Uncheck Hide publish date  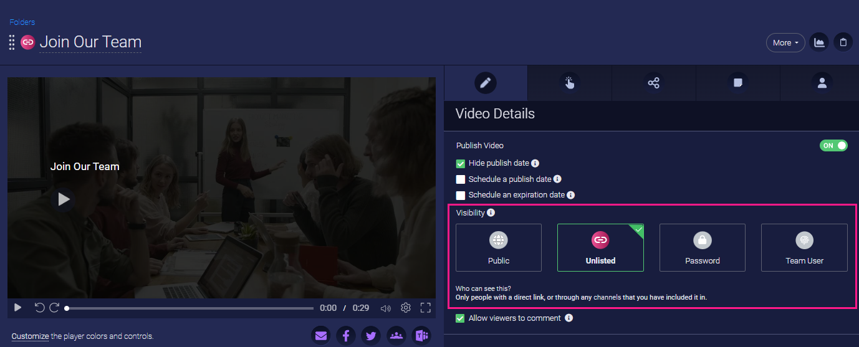[x=461, y=163]
